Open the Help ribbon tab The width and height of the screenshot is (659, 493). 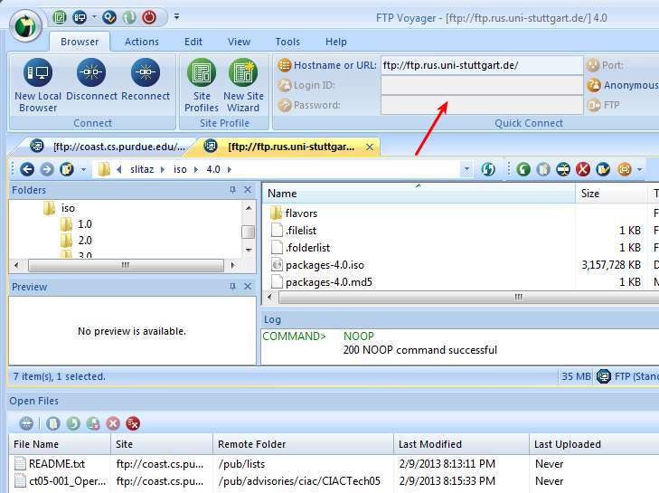(x=335, y=42)
